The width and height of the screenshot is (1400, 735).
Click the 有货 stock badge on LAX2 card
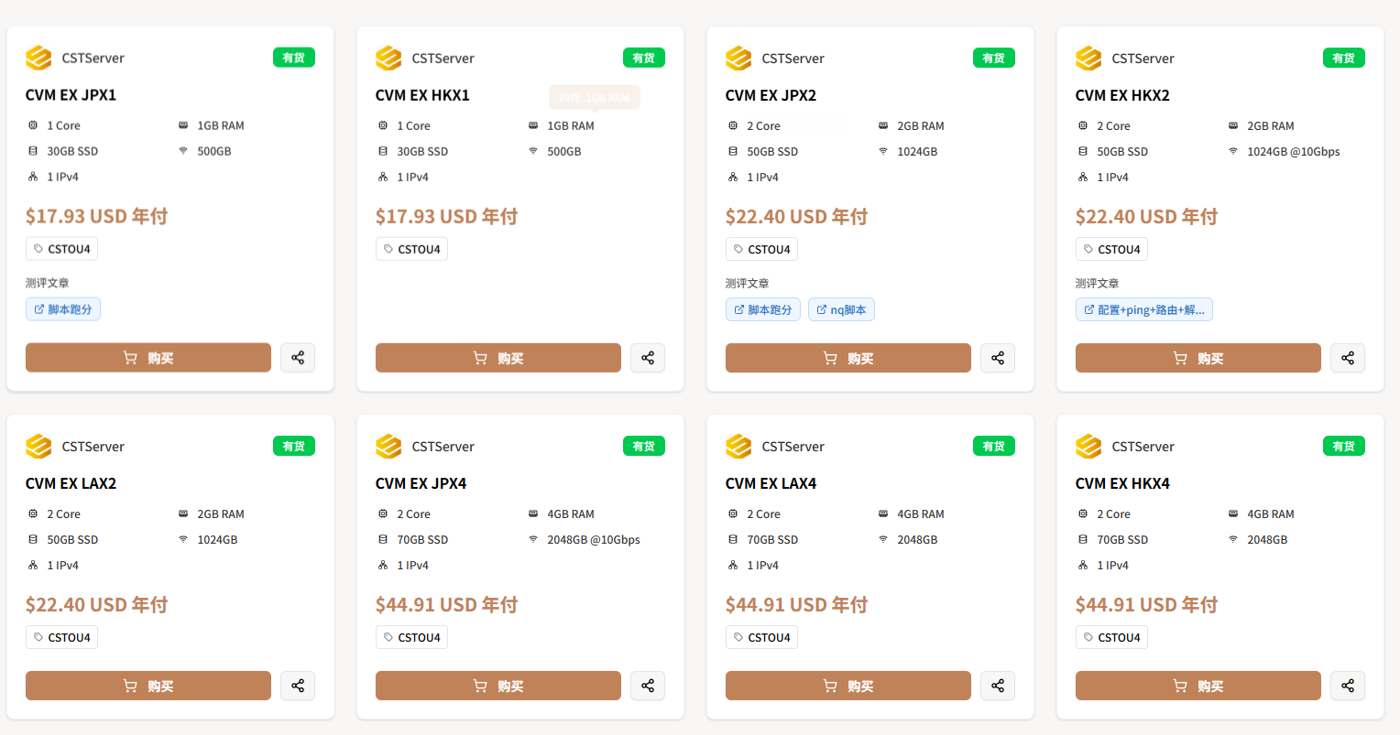(x=294, y=446)
